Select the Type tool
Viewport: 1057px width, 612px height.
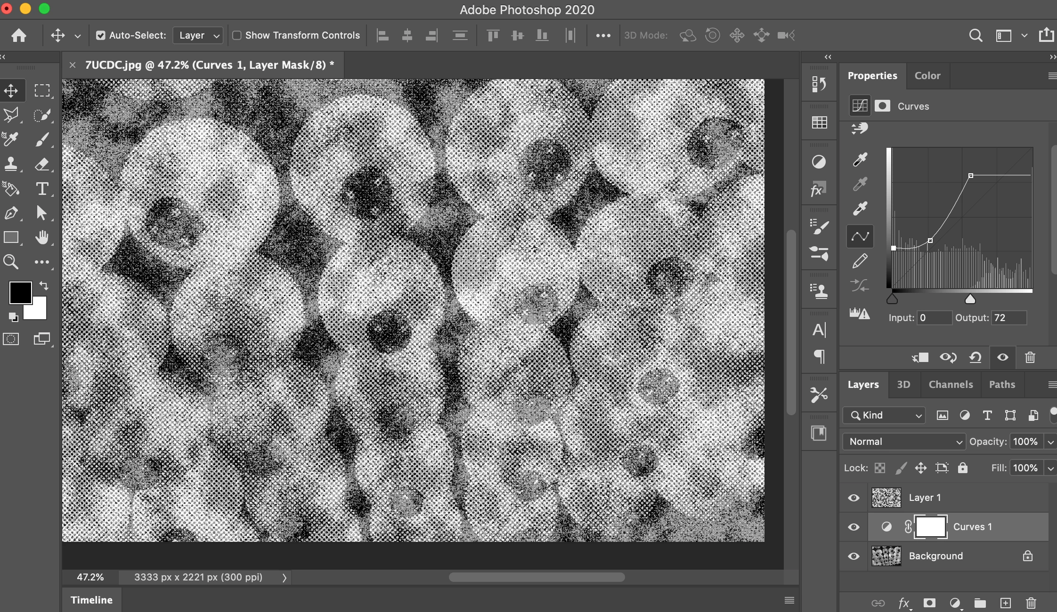[x=42, y=189]
